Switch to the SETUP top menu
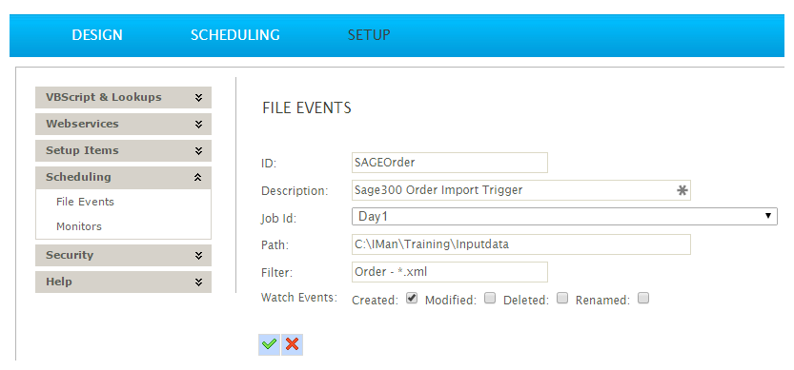The height and width of the screenshot is (370, 794). [369, 35]
